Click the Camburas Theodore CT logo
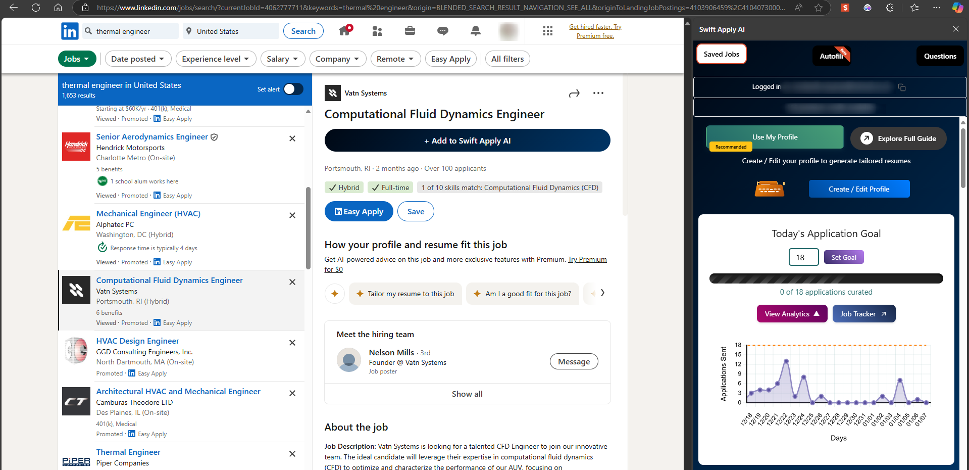This screenshot has height=470, width=969. [x=76, y=401]
